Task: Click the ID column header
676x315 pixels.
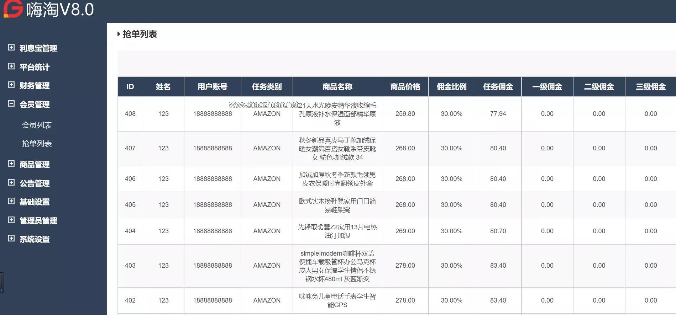Action: [130, 87]
